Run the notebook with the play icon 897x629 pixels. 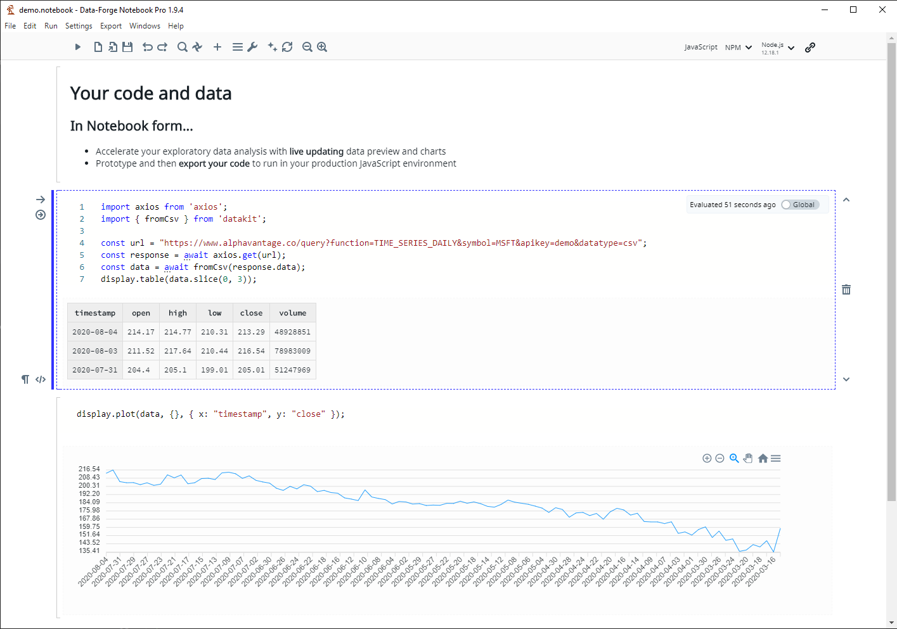pyautogui.click(x=77, y=47)
